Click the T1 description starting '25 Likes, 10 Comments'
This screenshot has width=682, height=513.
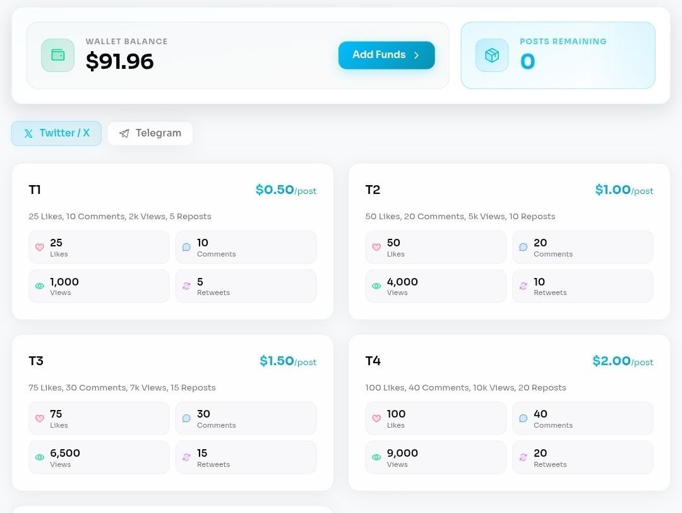click(x=120, y=216)
